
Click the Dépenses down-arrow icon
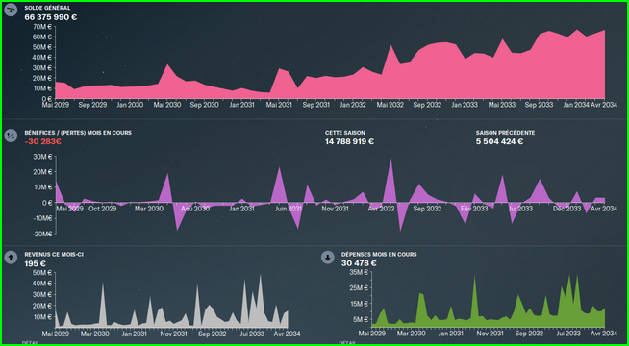pos(328,258)
